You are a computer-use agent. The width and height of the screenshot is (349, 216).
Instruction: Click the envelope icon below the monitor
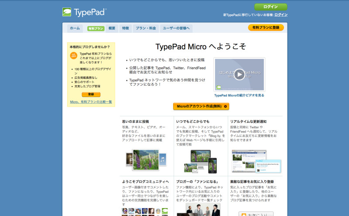tap(195, 171)
